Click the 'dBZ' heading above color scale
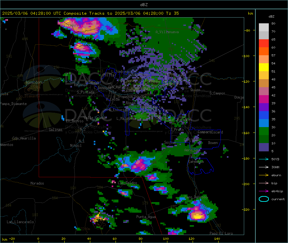Screen dimensions: 288x243 [271, 17]
